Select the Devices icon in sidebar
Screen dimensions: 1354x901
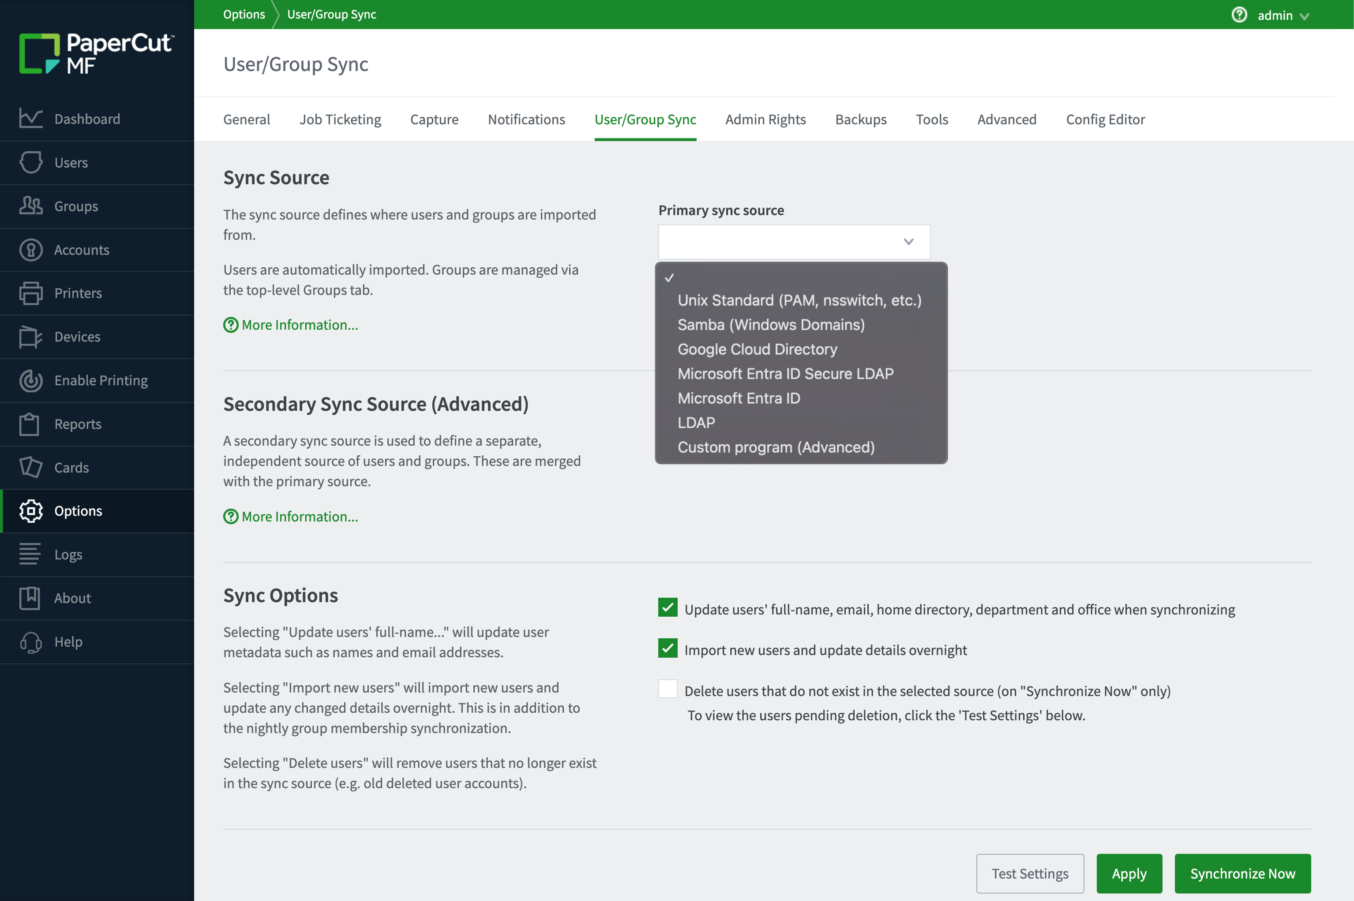30,337
